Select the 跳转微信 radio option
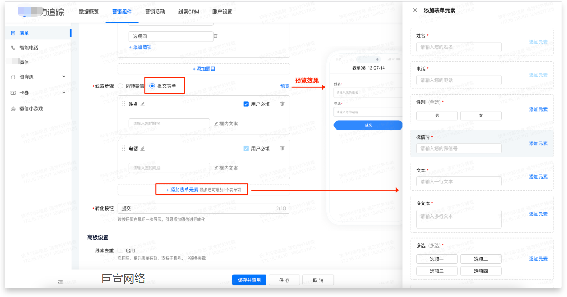Viewport: 567px width, 297px height. [120, 86]
